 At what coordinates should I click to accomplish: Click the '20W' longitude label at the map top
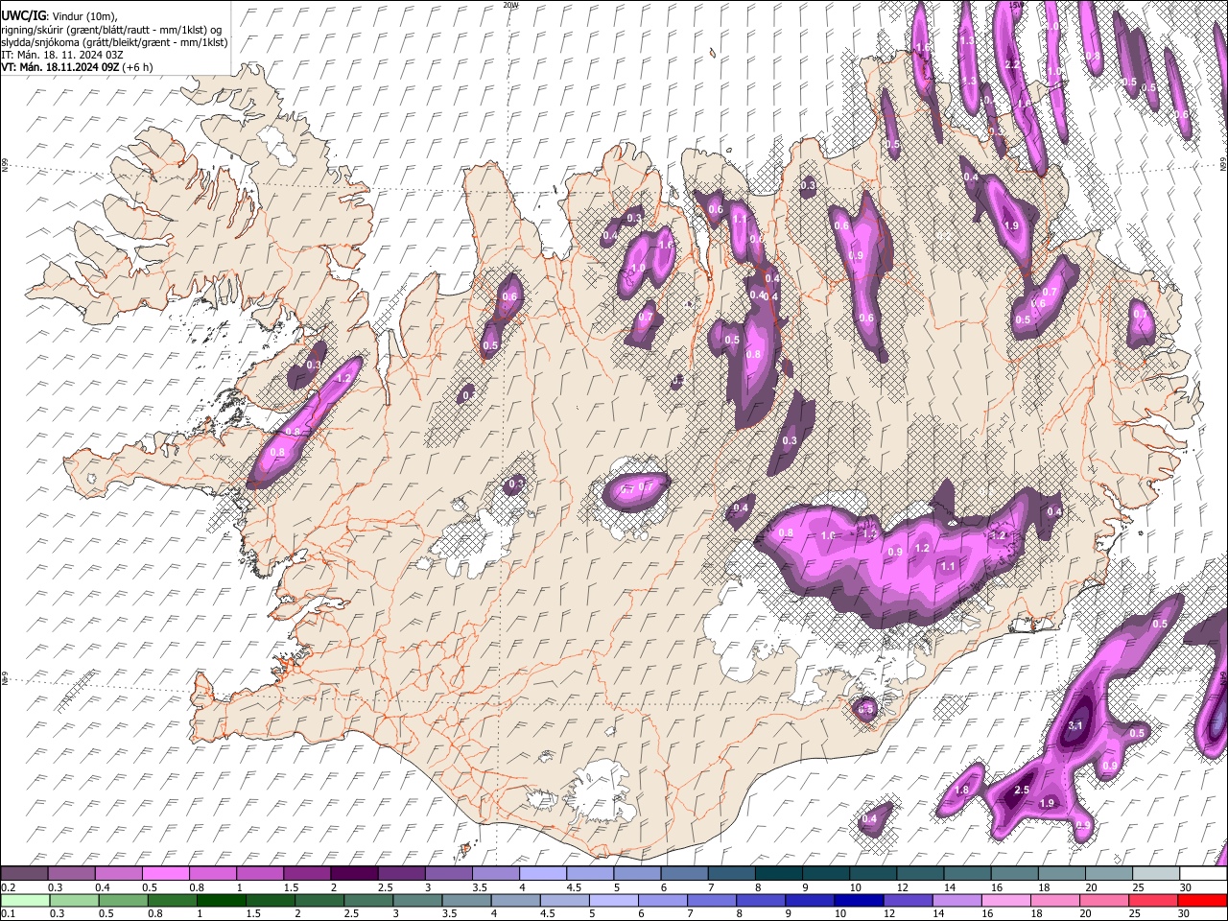pyautogui.click(x=509, y=5)
